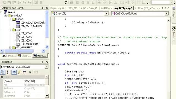Image resolution: width=176 pixels, height=99 pixels.
Task: Select the my42.rc* resource file
Action: [x=17, y=15]
